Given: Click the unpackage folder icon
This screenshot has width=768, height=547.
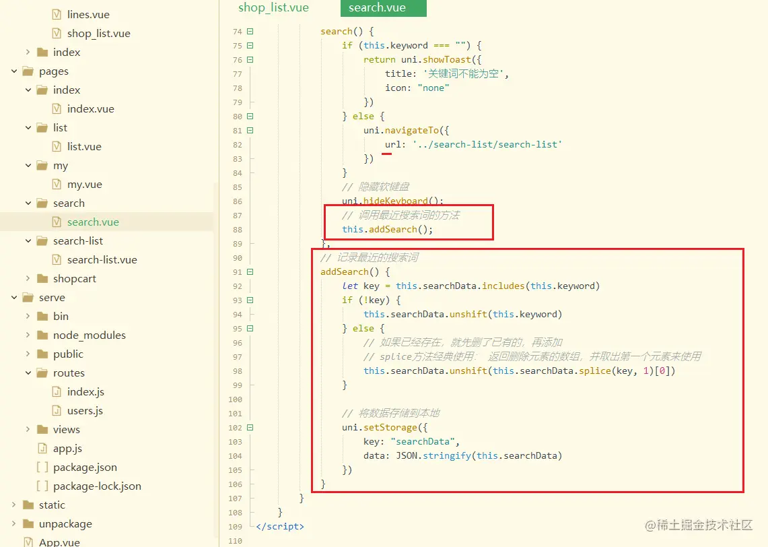Looking at the screenshot, I should coord(28,524).
